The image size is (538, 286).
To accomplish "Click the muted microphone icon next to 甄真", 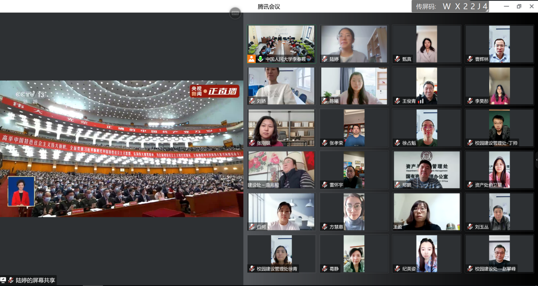I will tap(397, 59).
